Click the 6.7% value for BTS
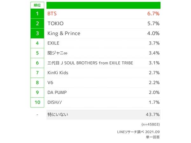 (153, 14)
